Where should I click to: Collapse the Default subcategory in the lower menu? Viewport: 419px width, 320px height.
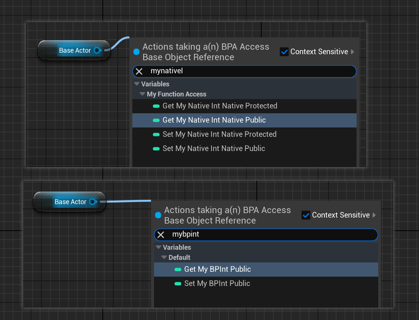[164, 258]
